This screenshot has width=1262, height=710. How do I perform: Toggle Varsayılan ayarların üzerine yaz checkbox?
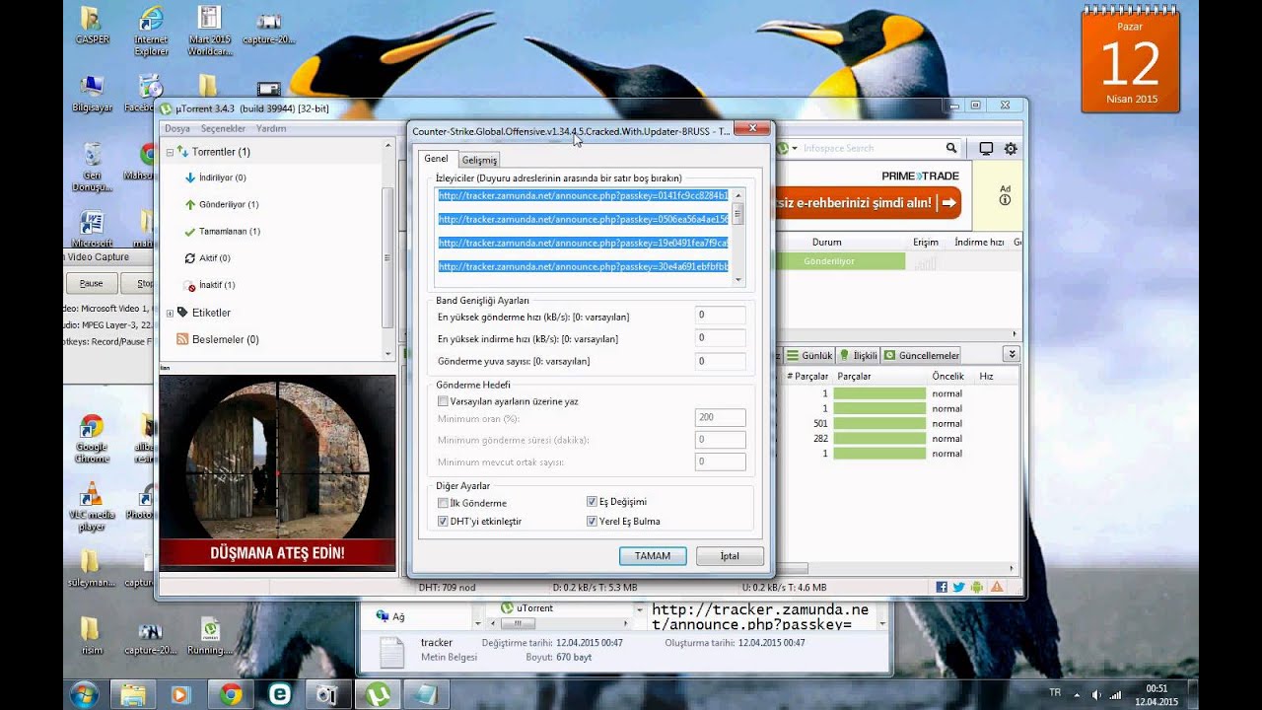pyautogui.click(x=443, y=401)
